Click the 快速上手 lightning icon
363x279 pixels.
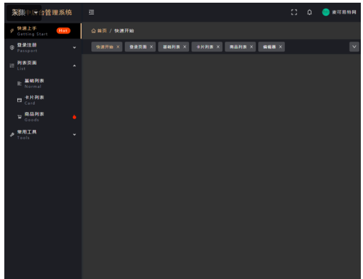12,31
